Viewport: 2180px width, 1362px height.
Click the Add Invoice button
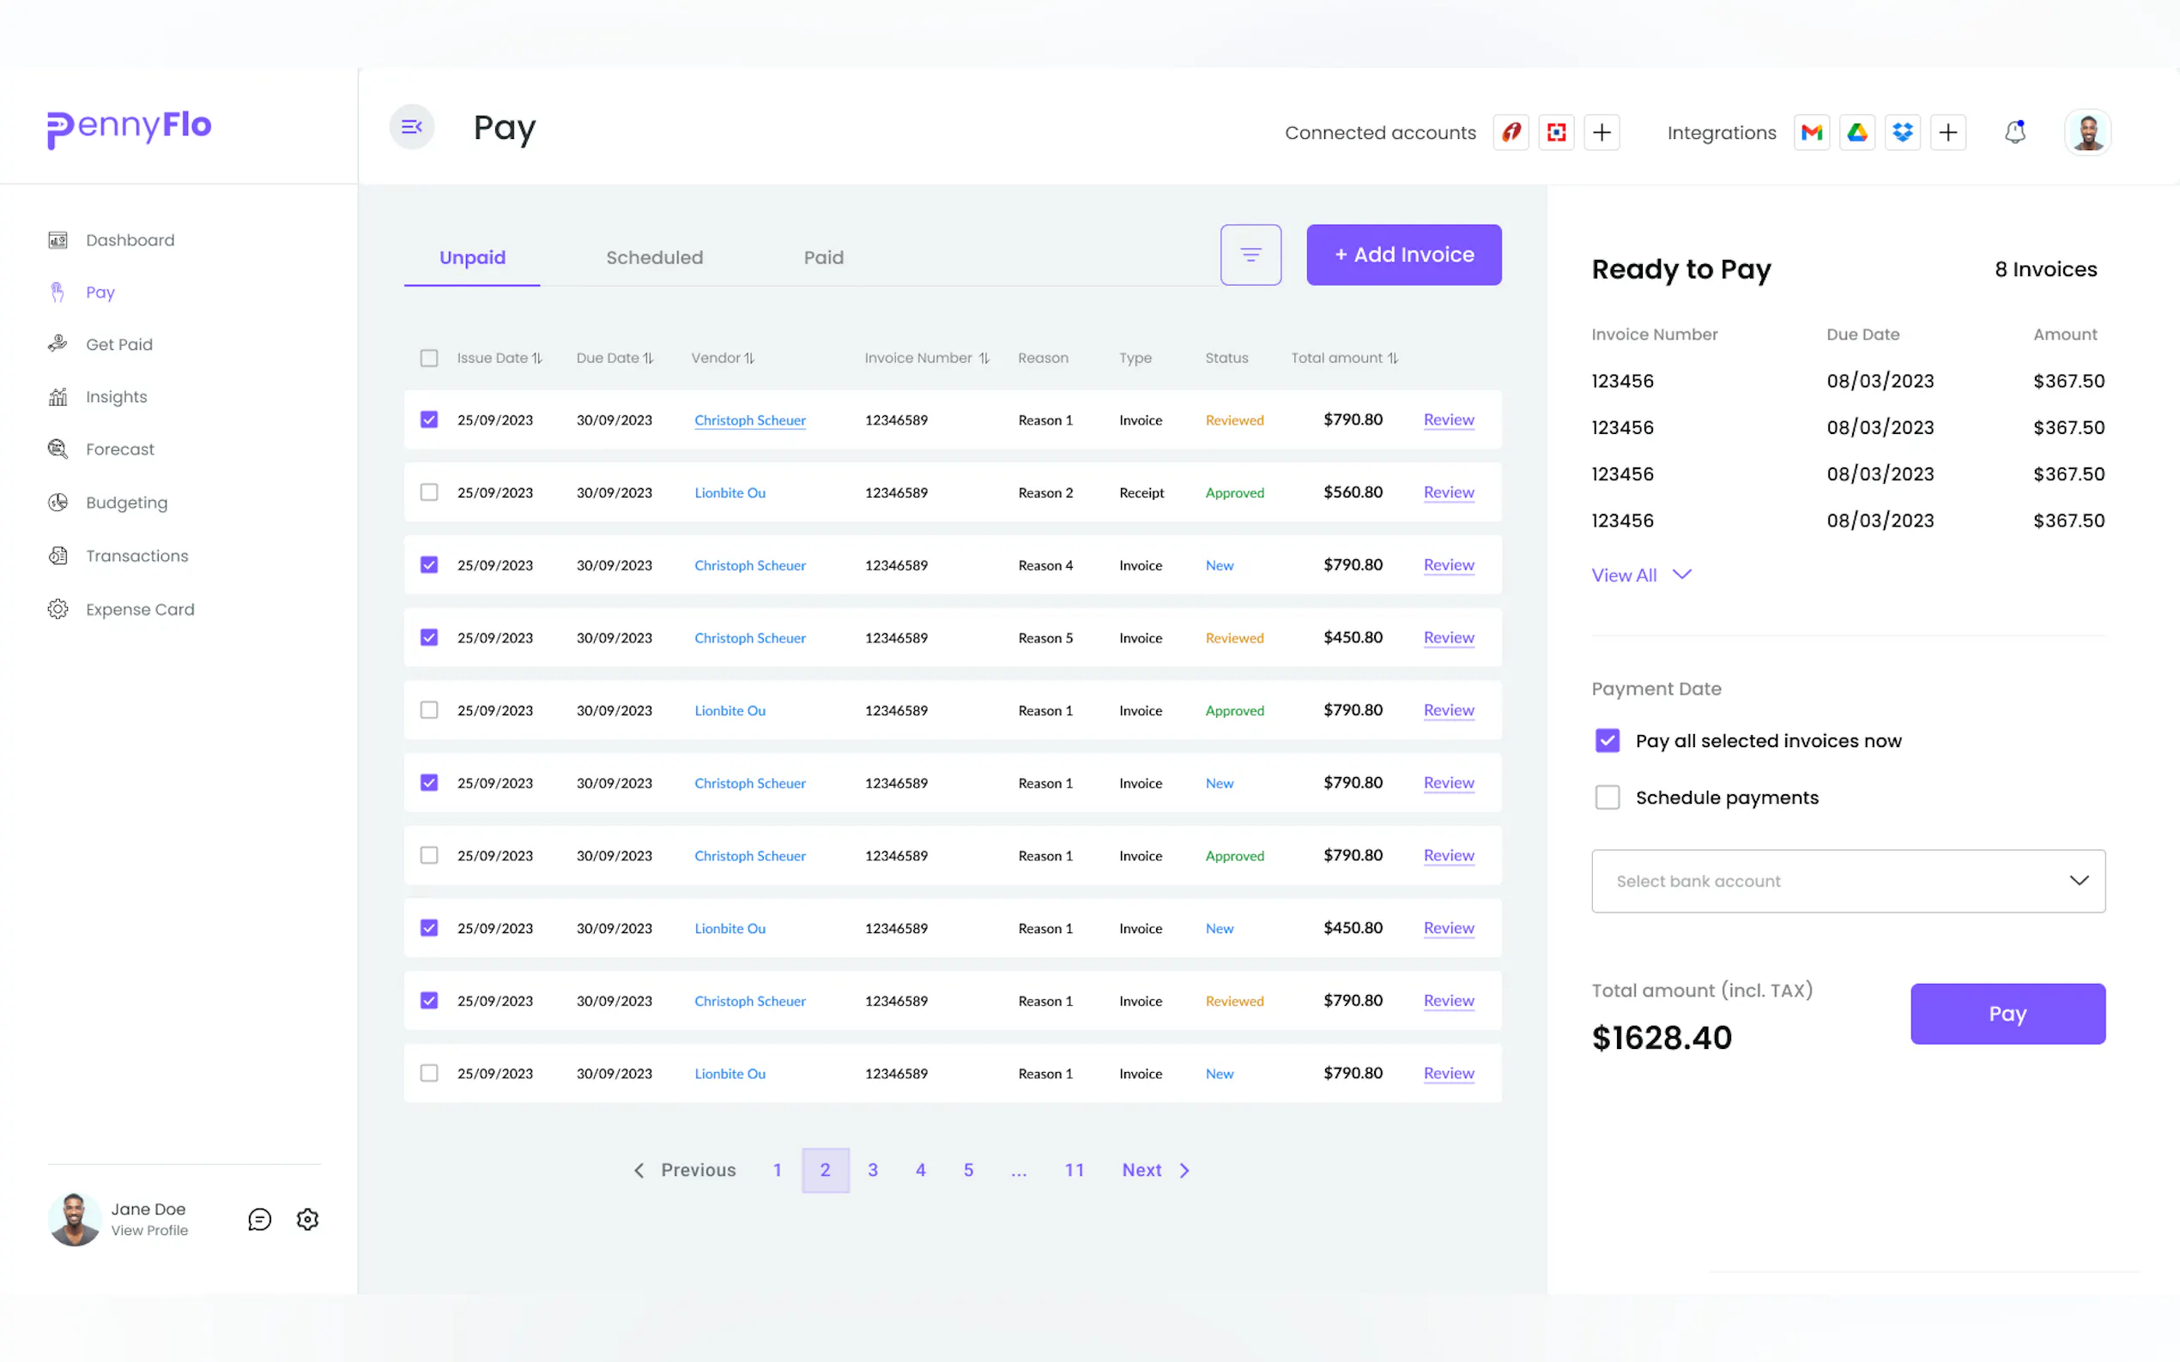click(1403, 255)
